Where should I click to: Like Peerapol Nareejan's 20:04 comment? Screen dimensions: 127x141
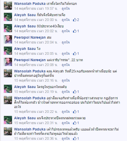tap(66, 42)
